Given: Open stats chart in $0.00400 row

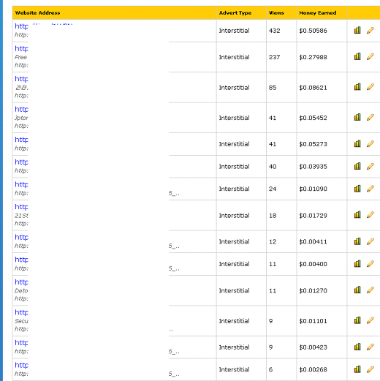Looking at the screenshot, I should pyautogui.click(x=357, y=263).
